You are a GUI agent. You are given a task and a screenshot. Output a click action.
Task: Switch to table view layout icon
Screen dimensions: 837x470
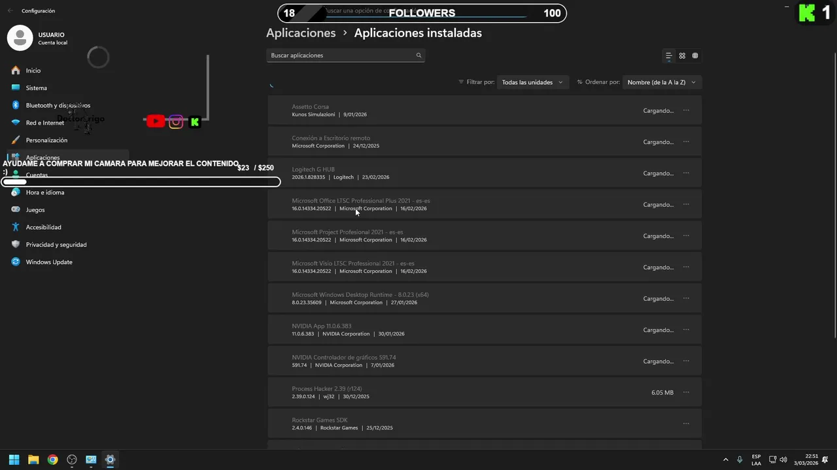695,56
